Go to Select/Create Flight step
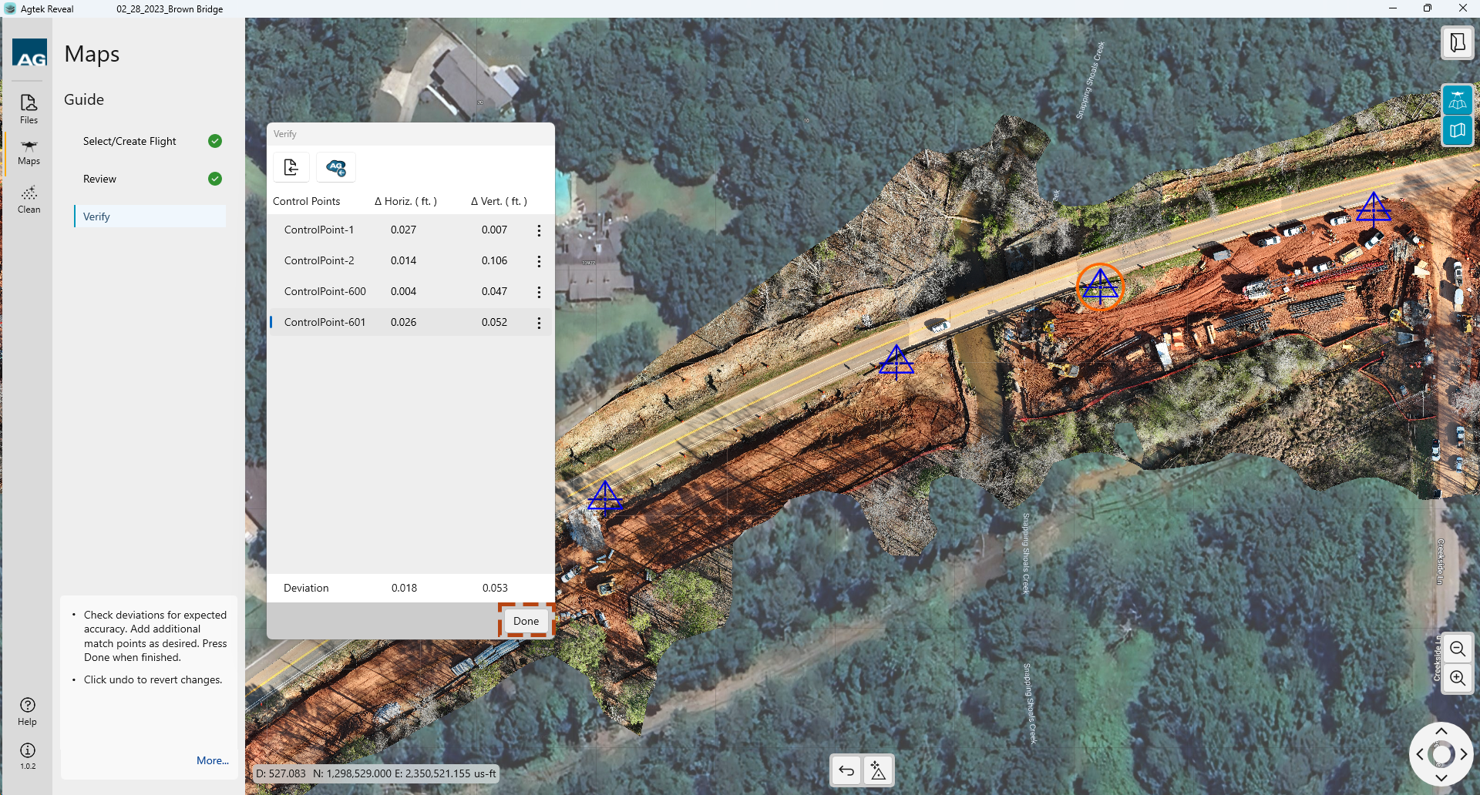1480x795 pixels. (x=129, y=141)
